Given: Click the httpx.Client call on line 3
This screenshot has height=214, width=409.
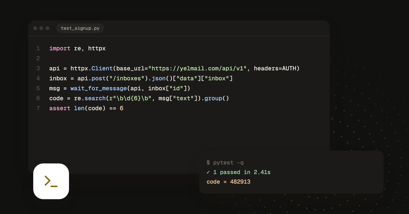Looking at the screenshot, I should coord(92,68).
